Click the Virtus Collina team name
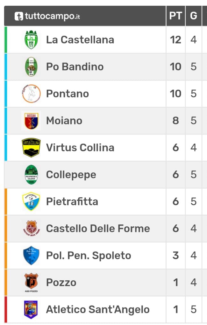Screen dimensions: 207x325 (80, 147)
